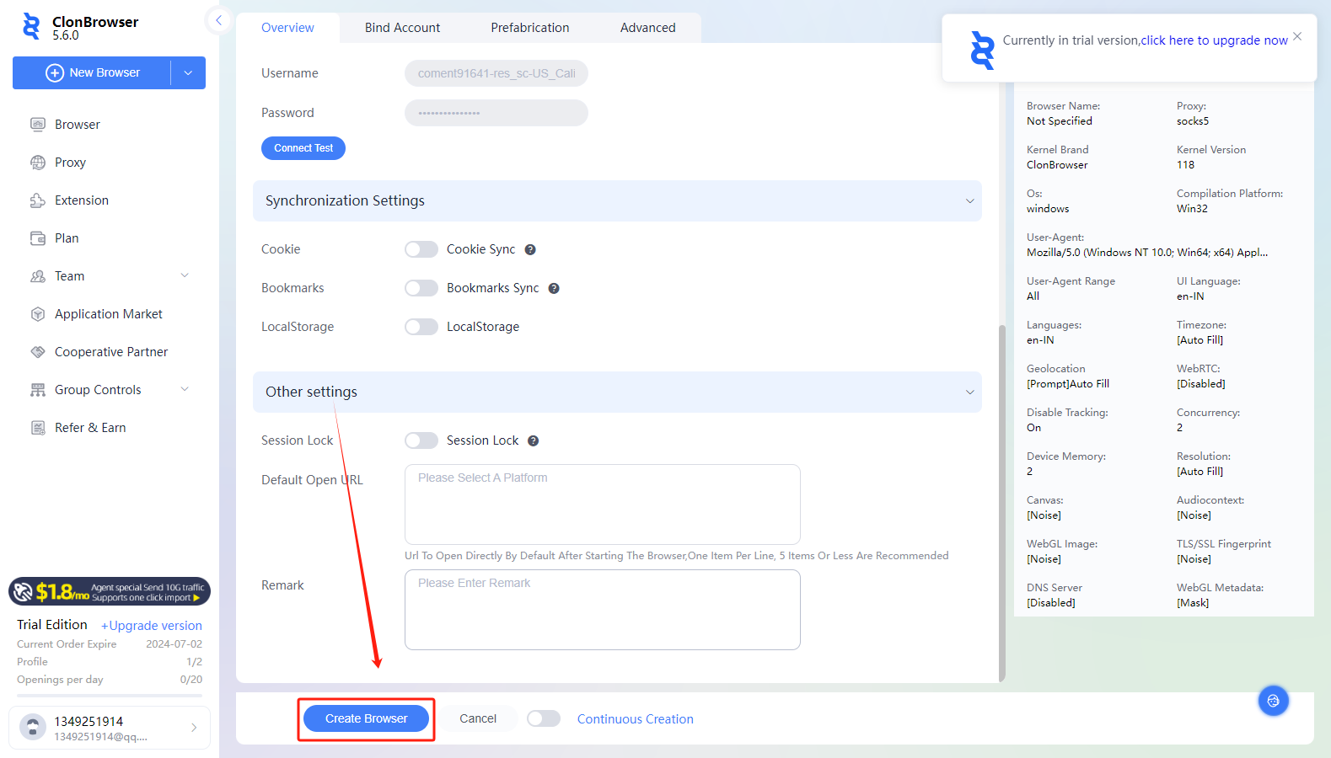
Task: Click the Username input field
Action: [x=496, y=73]
